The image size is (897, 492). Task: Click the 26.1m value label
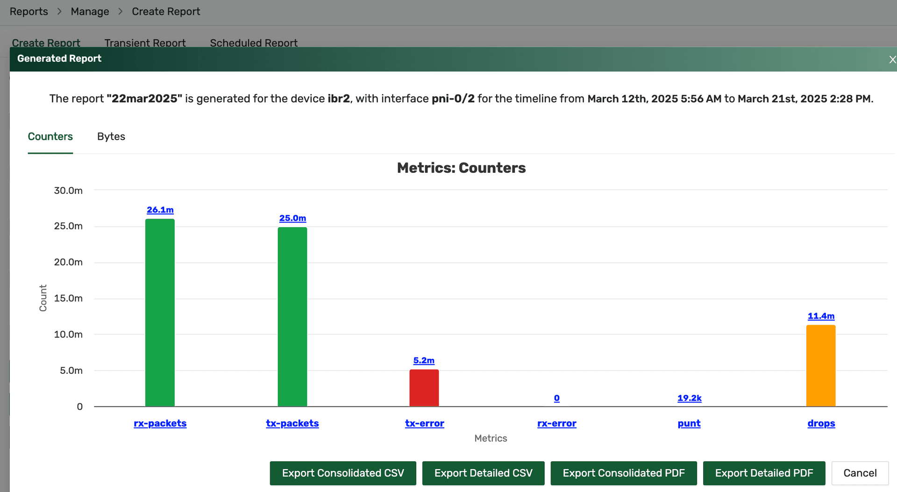click(x=160, y=210)
